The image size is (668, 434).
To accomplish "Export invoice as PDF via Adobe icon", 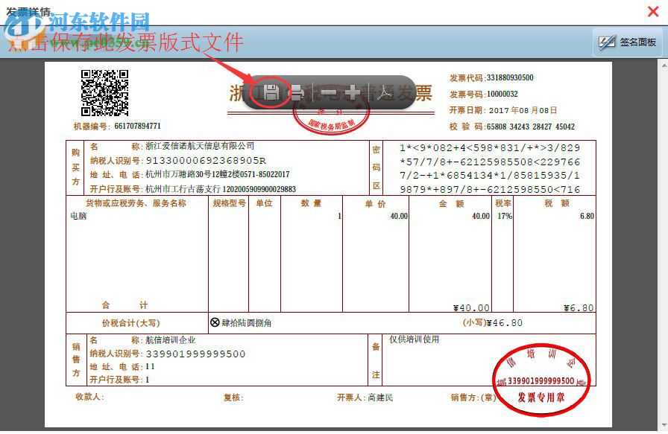I will tap(384, 92).
